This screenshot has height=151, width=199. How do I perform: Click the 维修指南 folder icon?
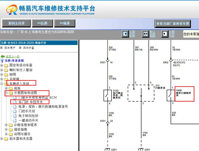point(11,130)
